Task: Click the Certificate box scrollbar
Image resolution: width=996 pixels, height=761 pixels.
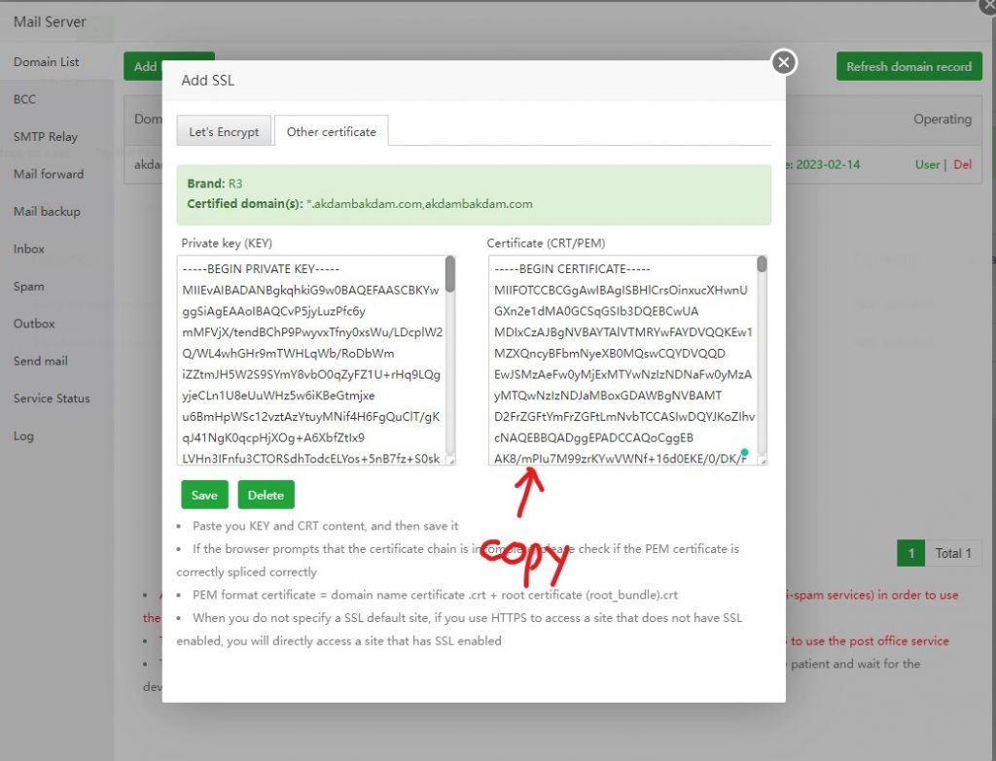Action: 762,264
